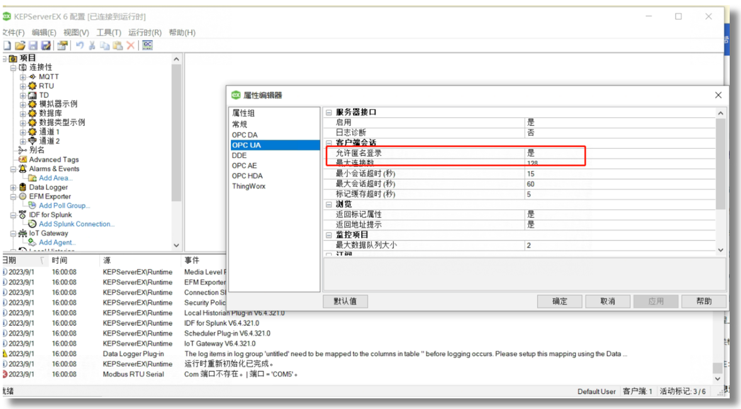
Task: Click the Add Poll Group link
Action: [x=64, y=205]
